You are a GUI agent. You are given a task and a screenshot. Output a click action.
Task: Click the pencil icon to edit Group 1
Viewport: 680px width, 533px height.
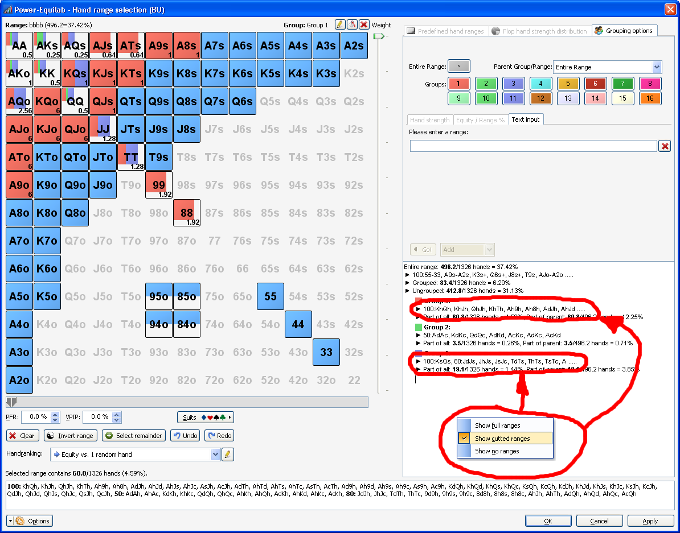pyautogui.click(x=340, y=24)
